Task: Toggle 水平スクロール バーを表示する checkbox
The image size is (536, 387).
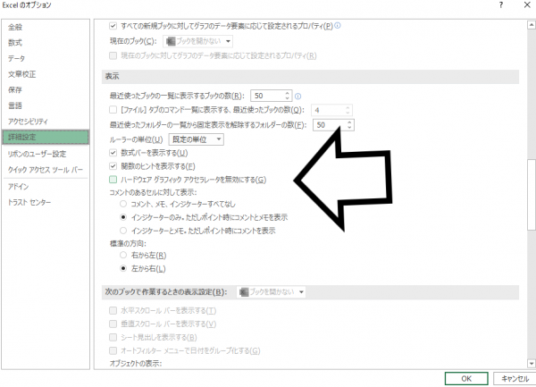Action: [x=113, y=310]
